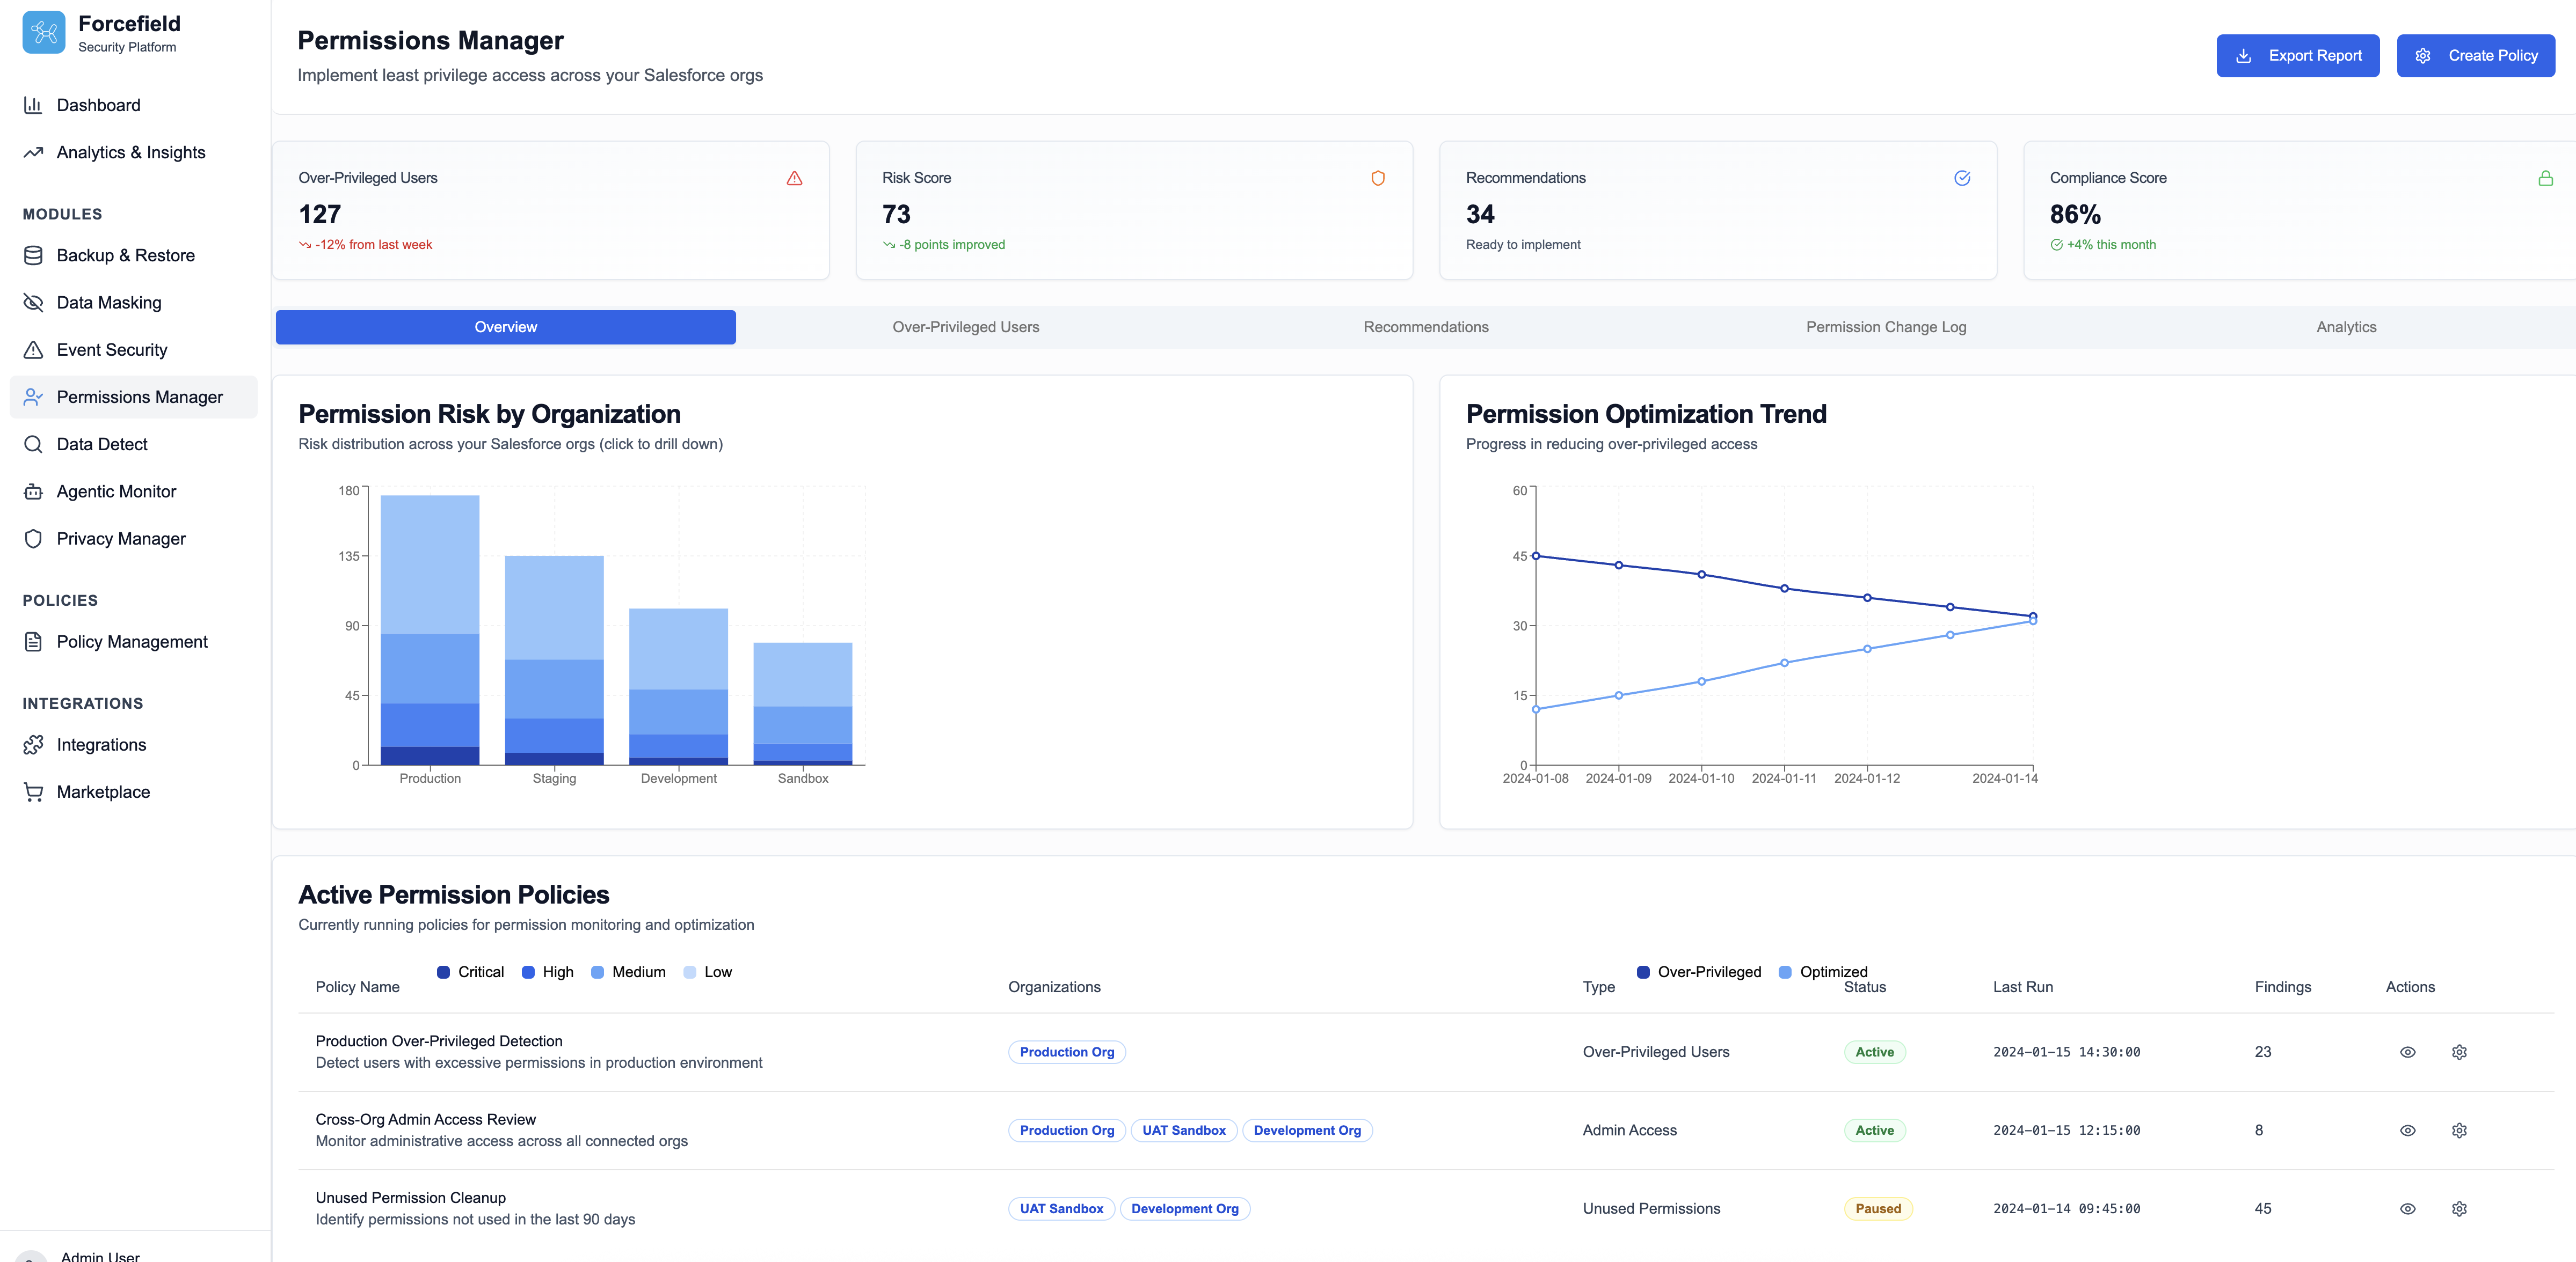
Task: Click the Create Policy button
Action: tap(2476, 55)
